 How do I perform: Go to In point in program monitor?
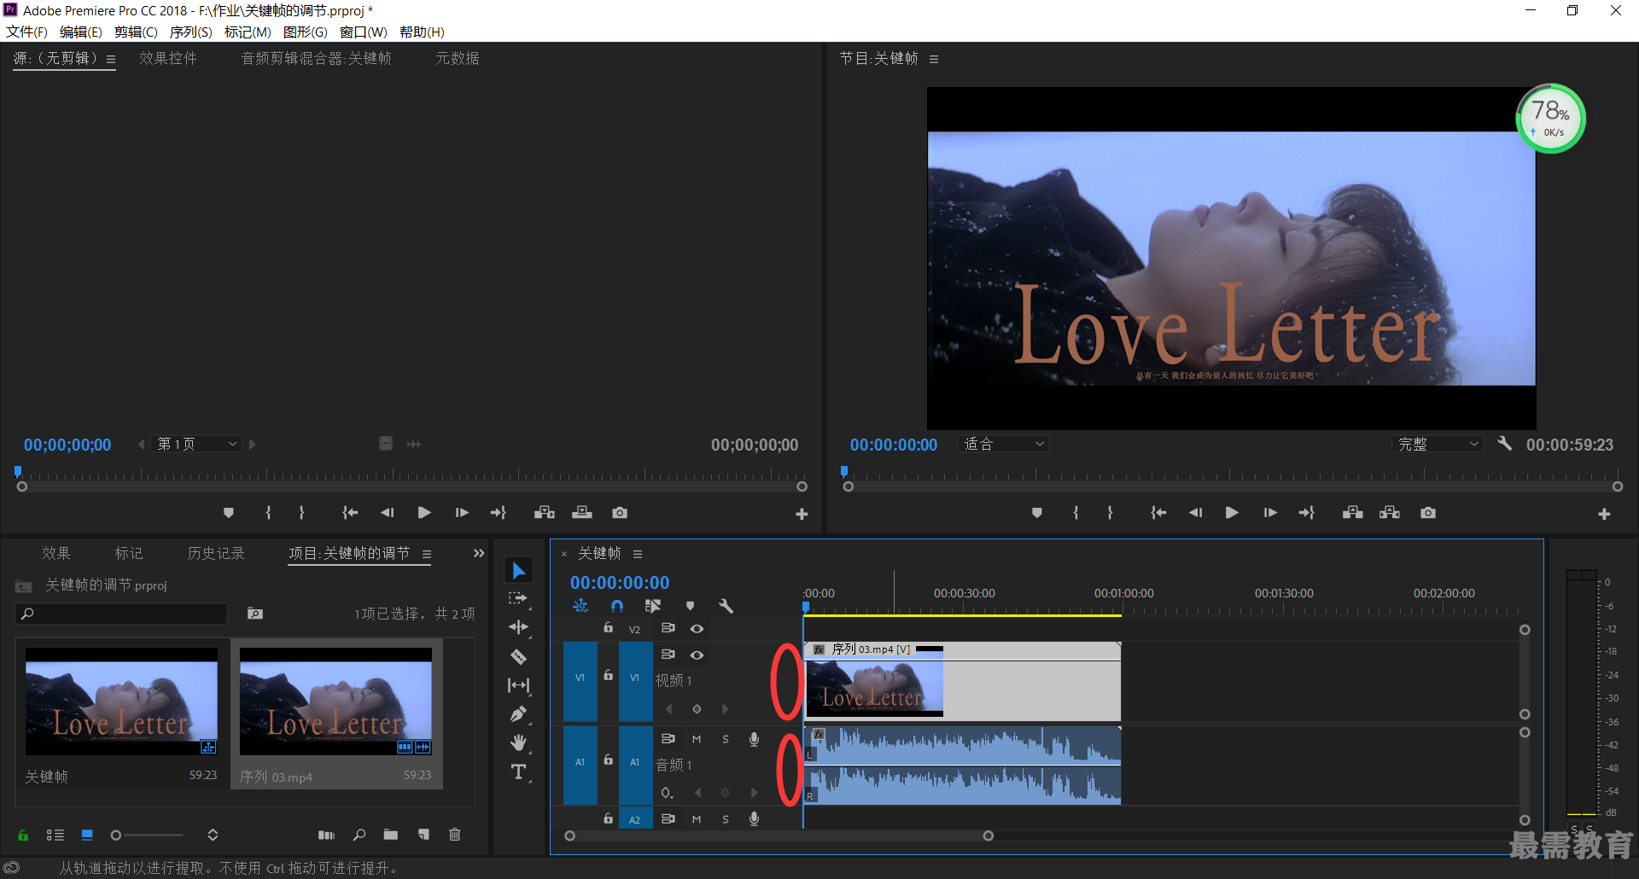pyautogui.click(x=1158, y=513)
